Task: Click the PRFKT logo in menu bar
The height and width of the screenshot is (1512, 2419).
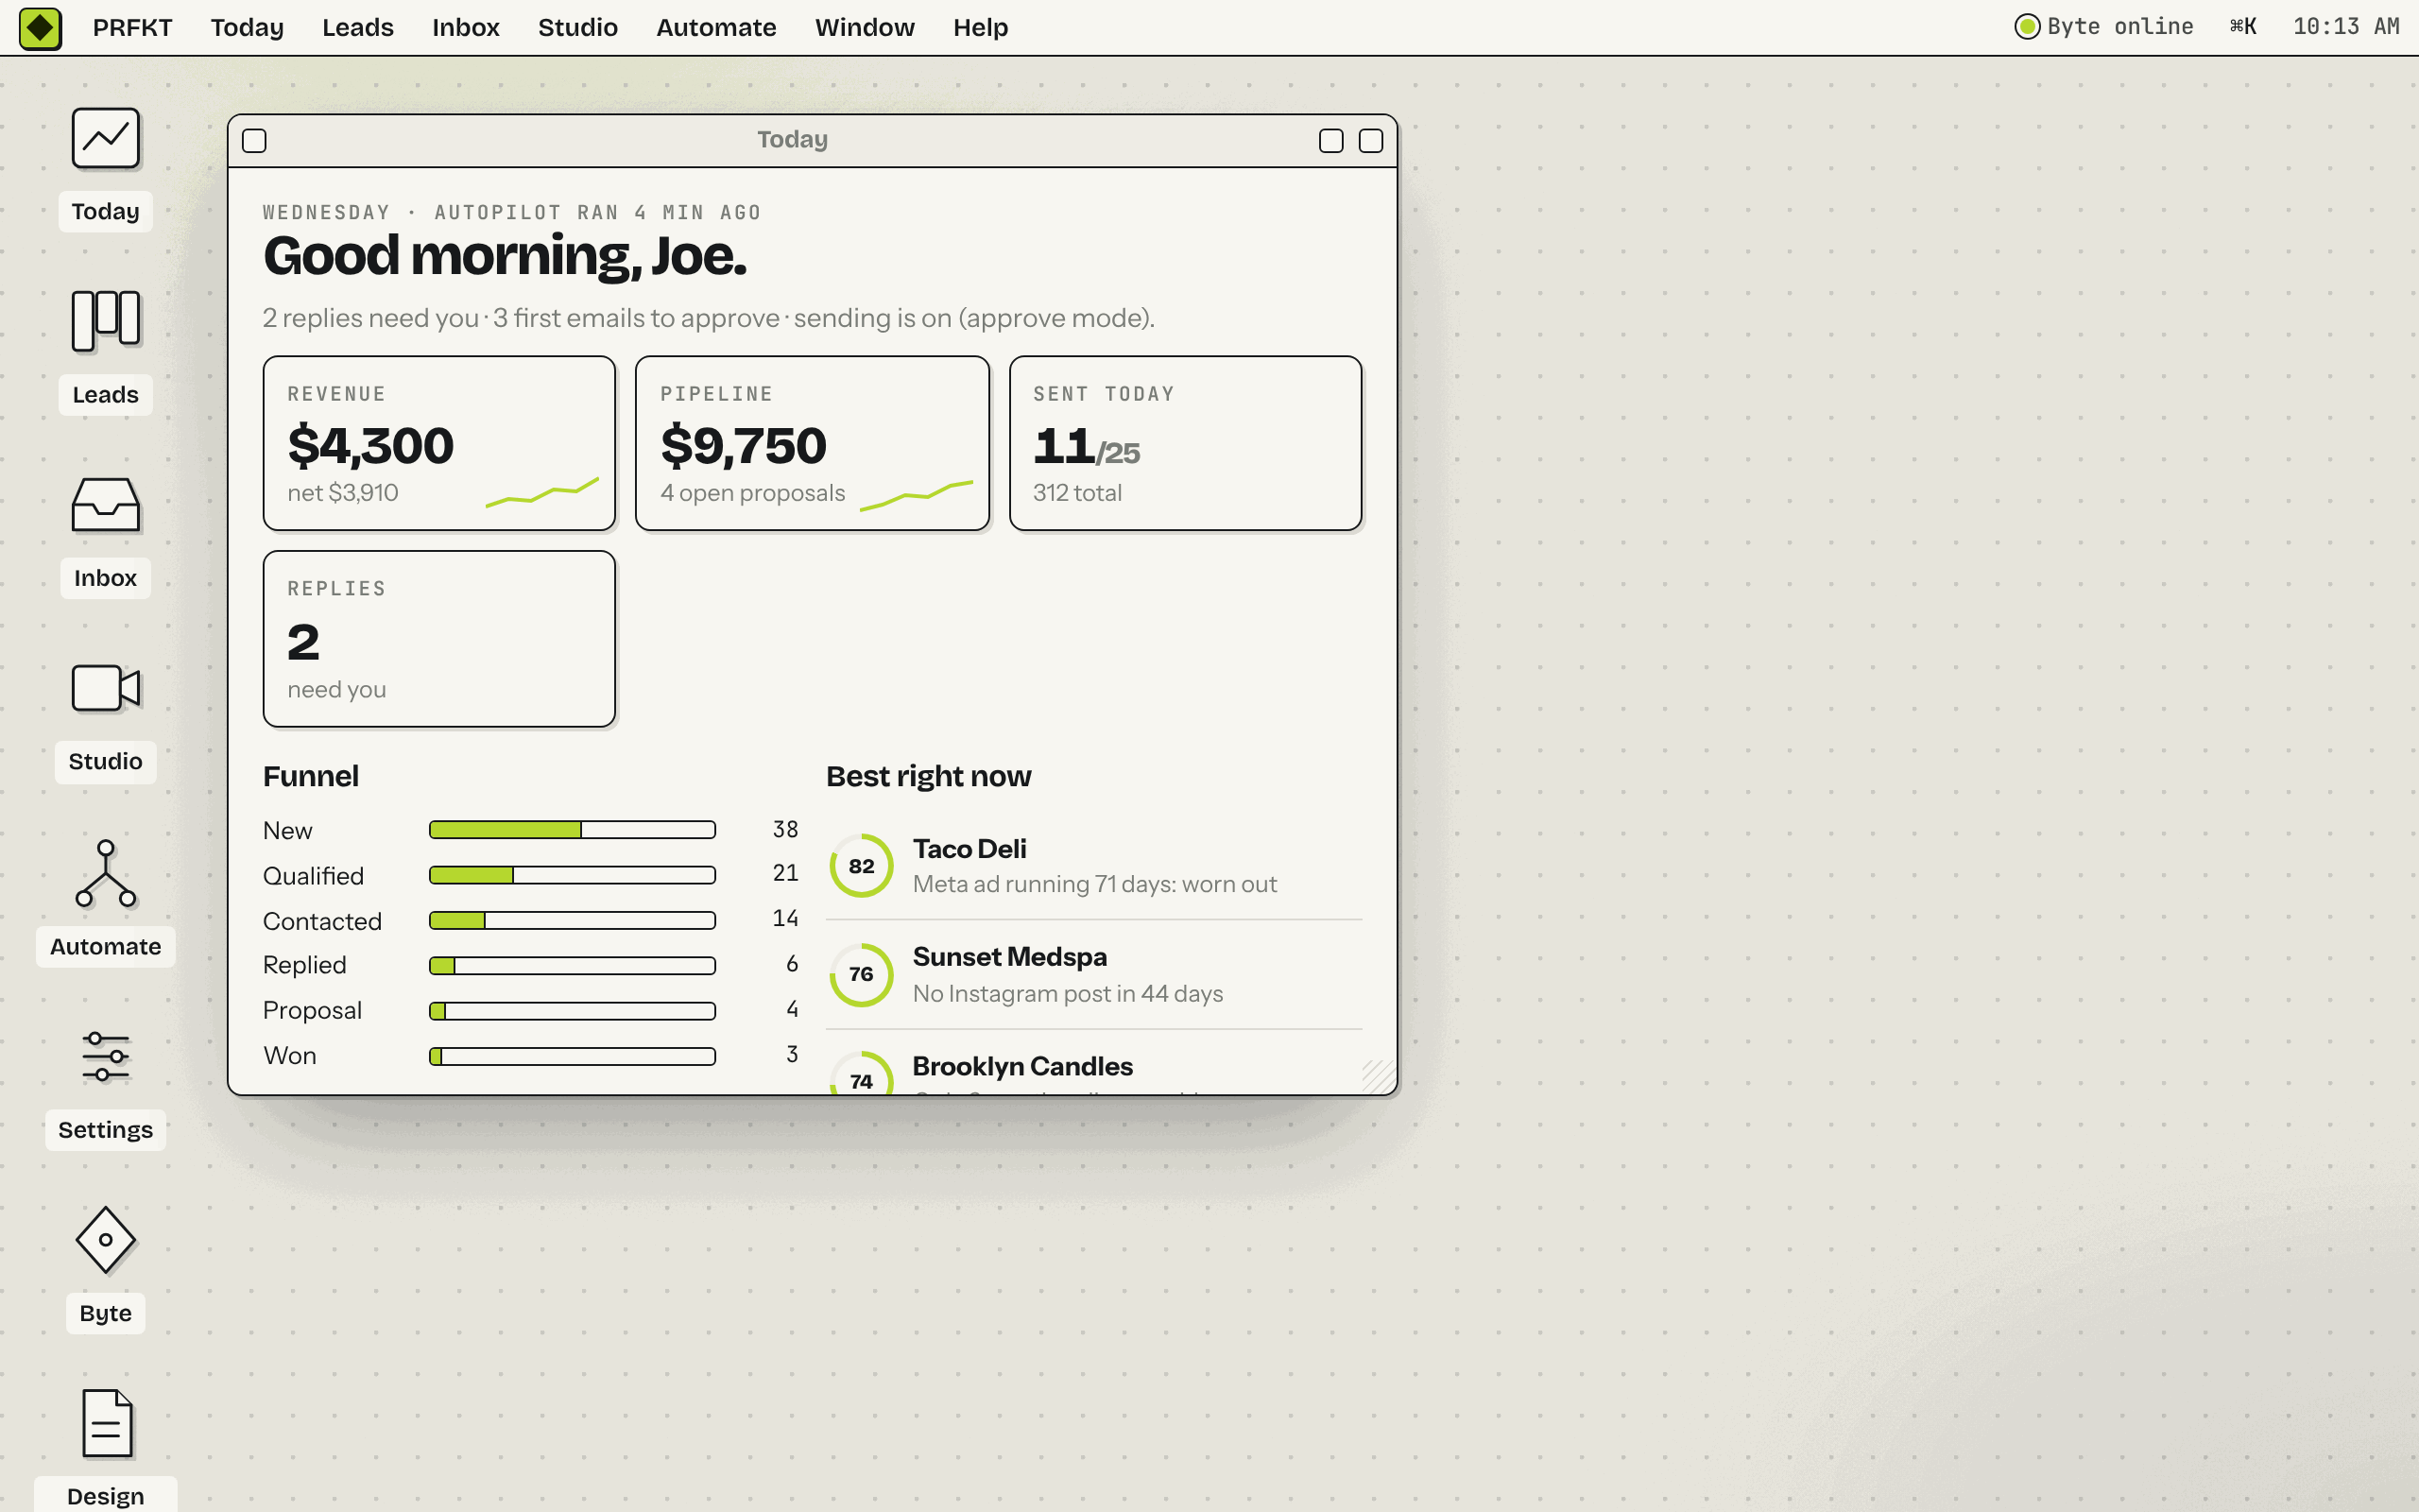Action: (40, 27)
